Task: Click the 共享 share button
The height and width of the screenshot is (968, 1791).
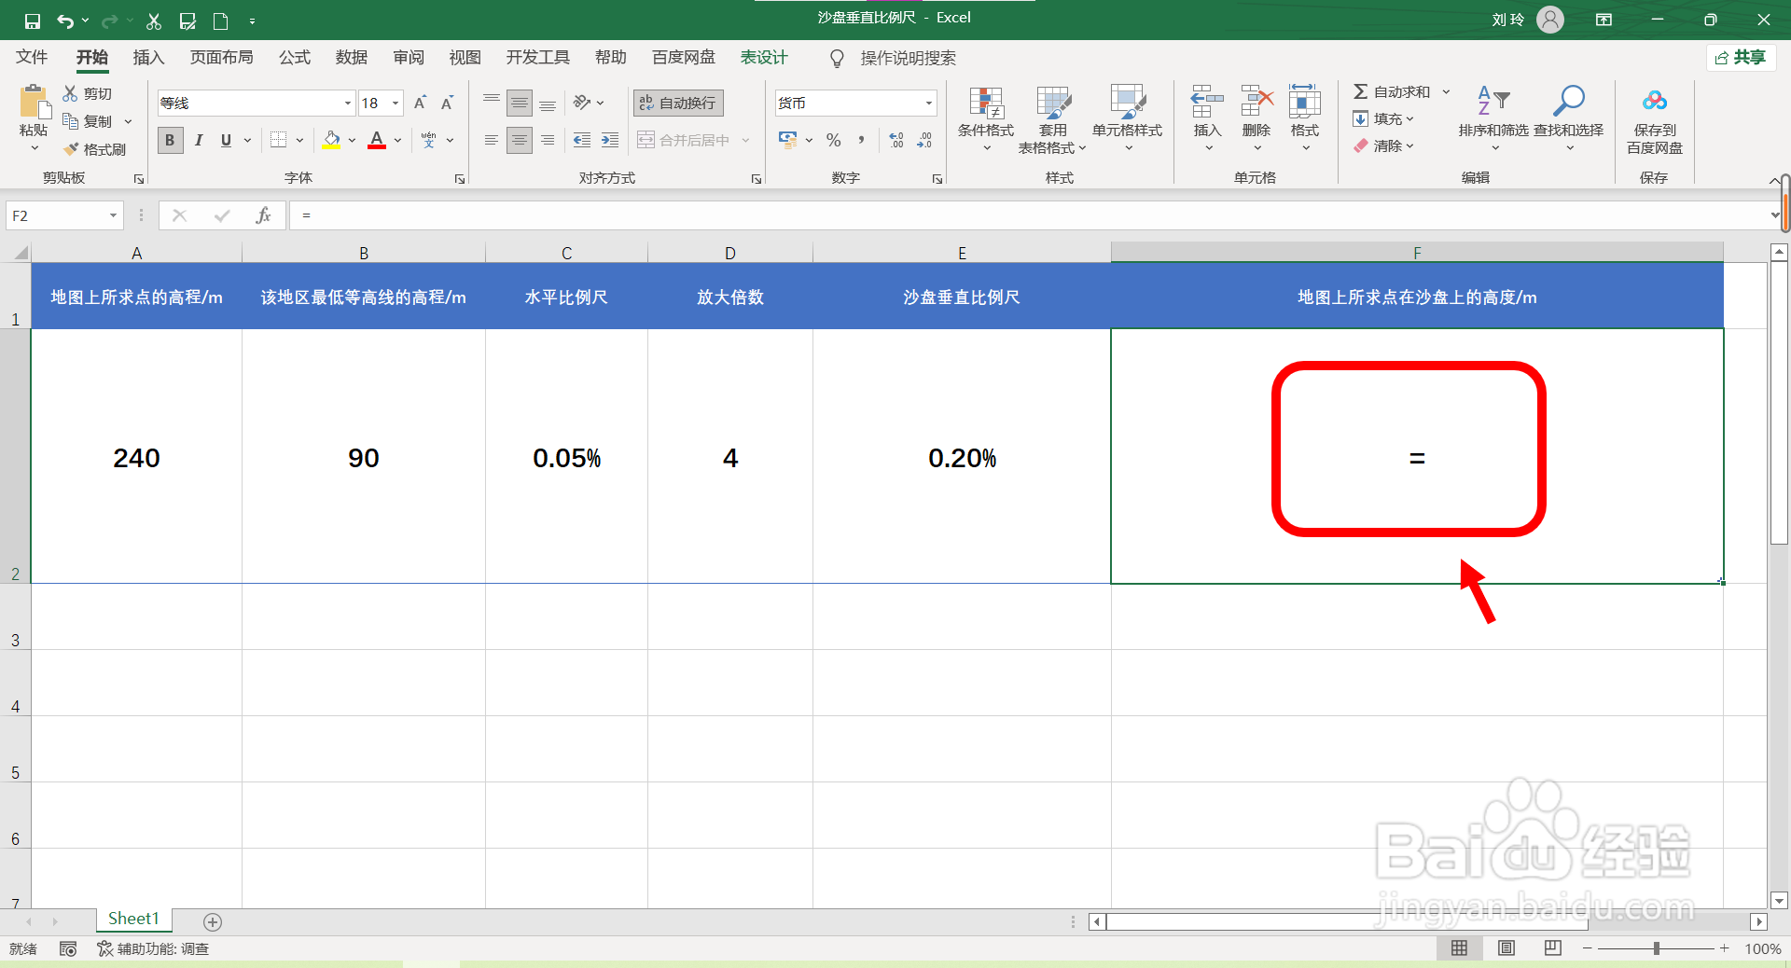Action: [x=1741, y=57]
